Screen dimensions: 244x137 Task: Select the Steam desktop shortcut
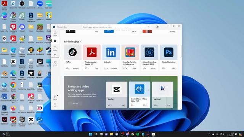(48, 51)
